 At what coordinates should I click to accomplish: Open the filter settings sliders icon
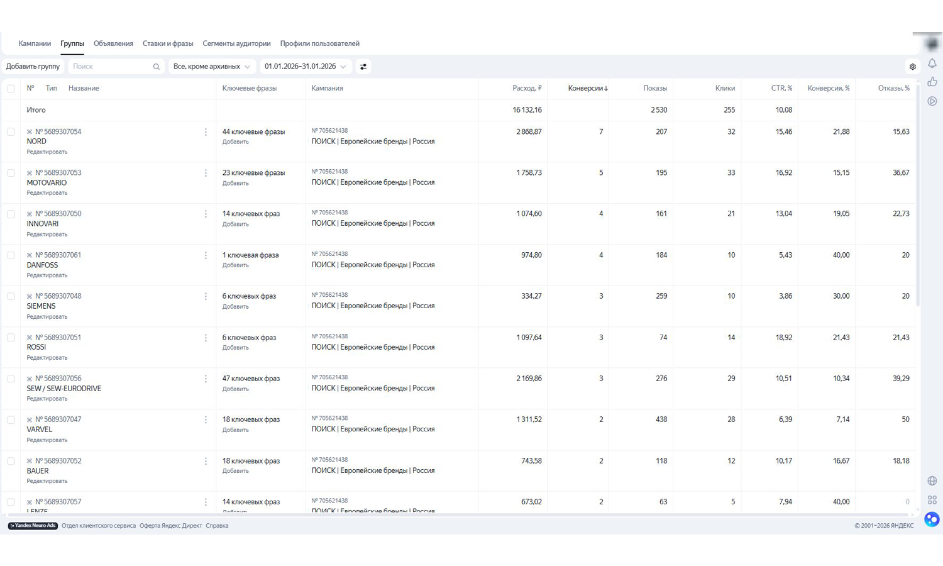point(363,67)
